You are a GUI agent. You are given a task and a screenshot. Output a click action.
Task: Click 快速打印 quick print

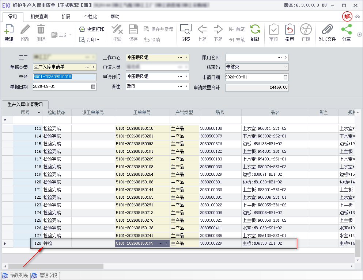pos(92,29)
